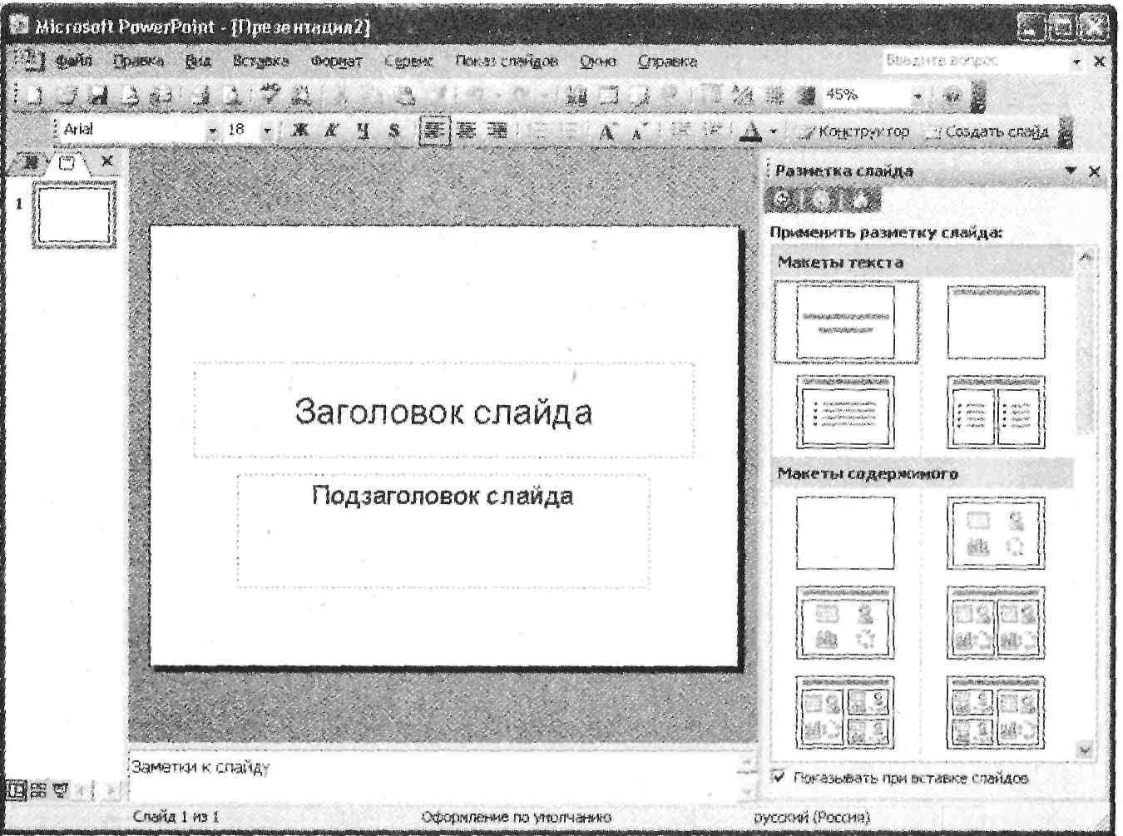1123x836 pixels.
Task: Click the Decrease Indent icon
Action: [682, 131]
